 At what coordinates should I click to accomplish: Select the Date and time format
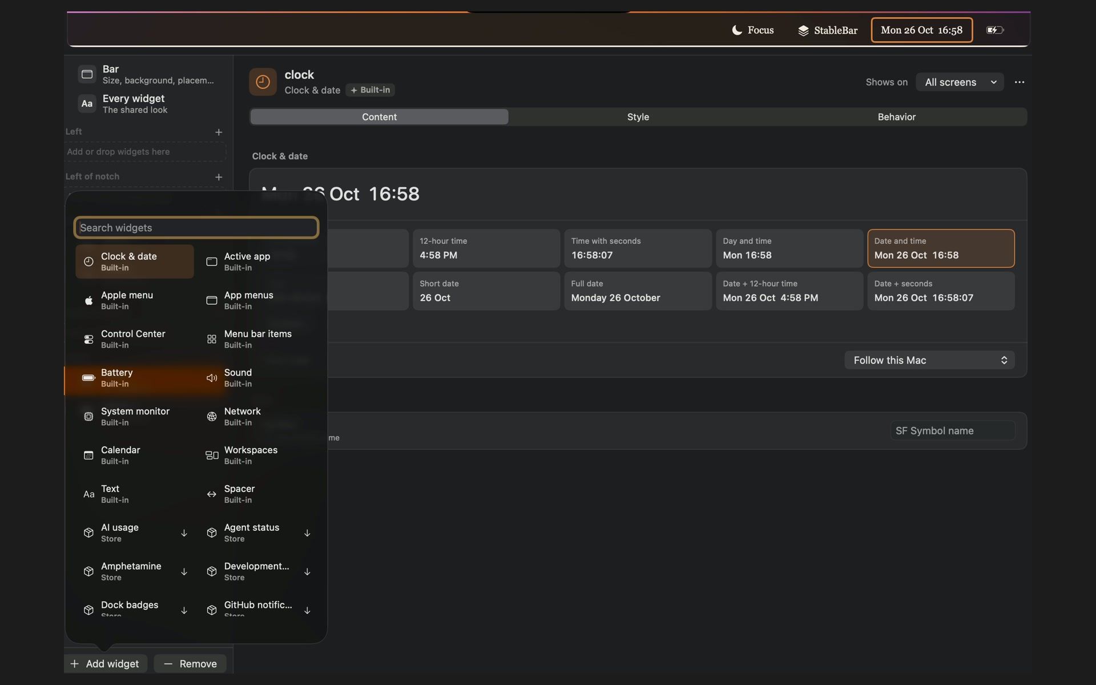tap(941, 248)
